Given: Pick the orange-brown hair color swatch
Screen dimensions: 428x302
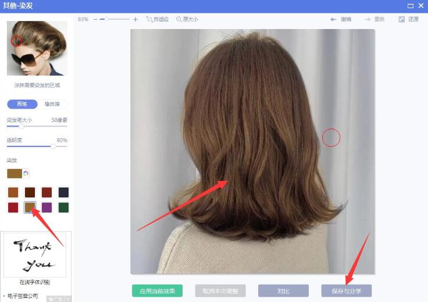Looking at the screenshot, I should (13, 192).
